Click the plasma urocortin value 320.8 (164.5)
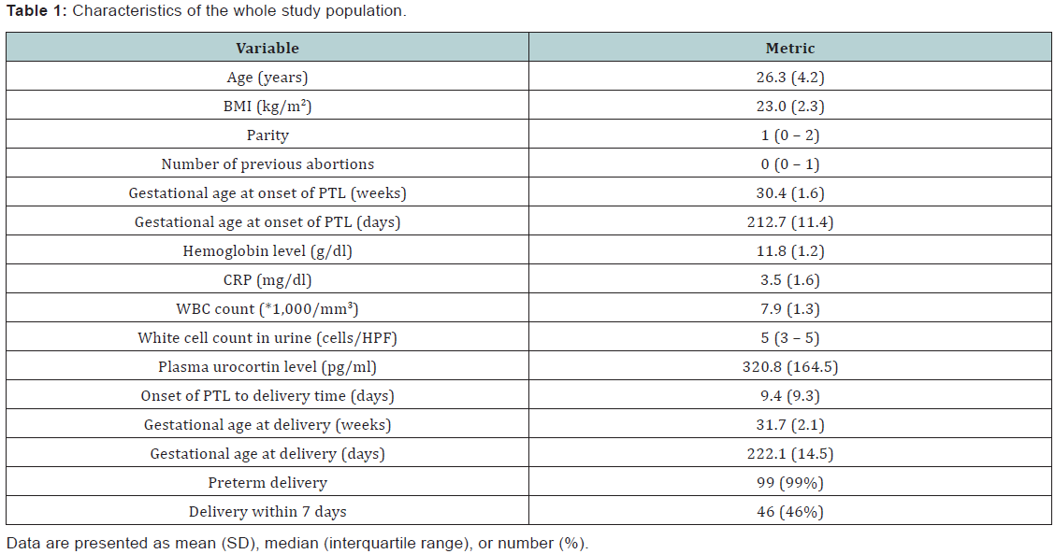The image size is (1055, 554). [x=790, y=366]
